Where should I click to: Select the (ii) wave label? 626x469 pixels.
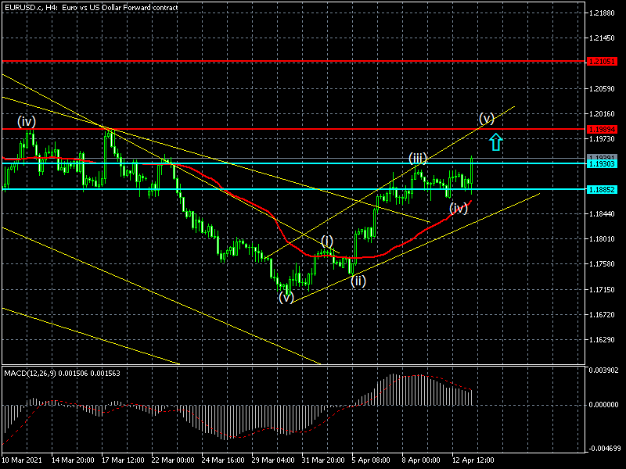click(358, 281)
